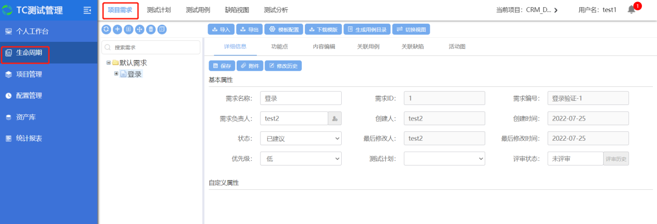Viewport: 657px width, 224px height.
Task: Click the 需求ID field showing 1
Action: pyautogui.click(x=444, y=98)
